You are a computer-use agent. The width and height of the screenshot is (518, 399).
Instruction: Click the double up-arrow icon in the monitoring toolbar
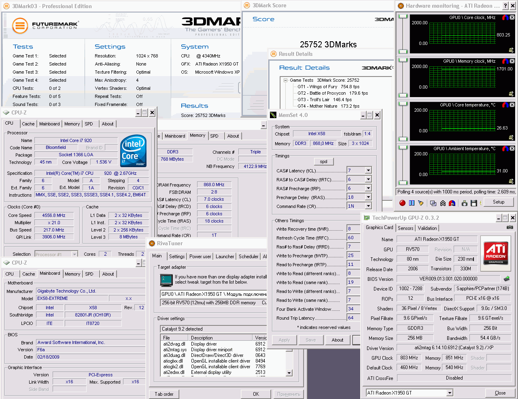point(443,203)
